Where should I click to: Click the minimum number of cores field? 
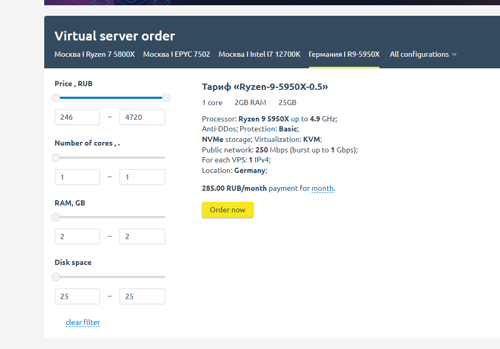[x=77, y=177]
